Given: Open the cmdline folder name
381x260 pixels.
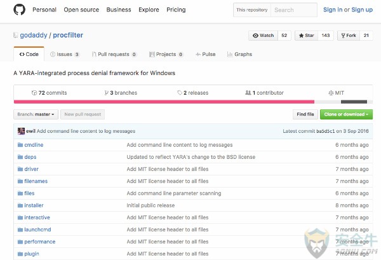Looking at the screenshot, I should coord(34,145).
